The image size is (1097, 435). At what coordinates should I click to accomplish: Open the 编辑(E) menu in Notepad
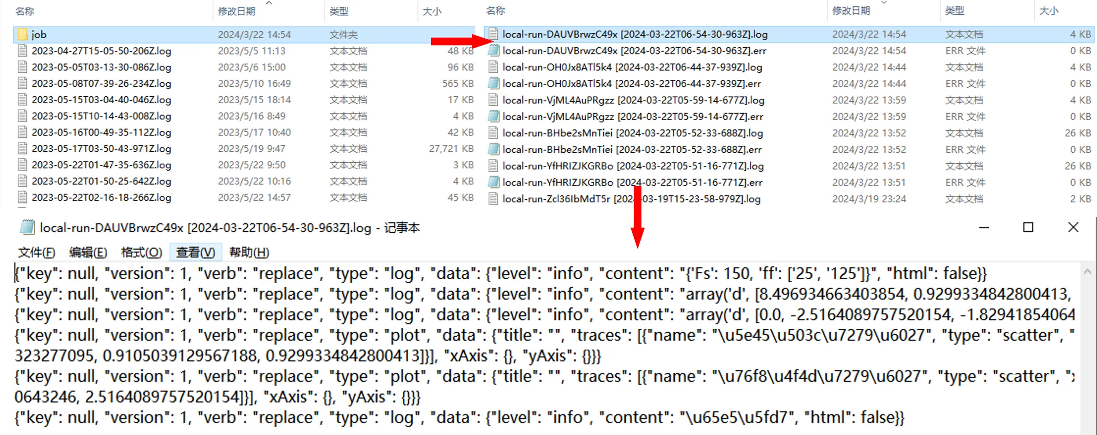[88, 252]
